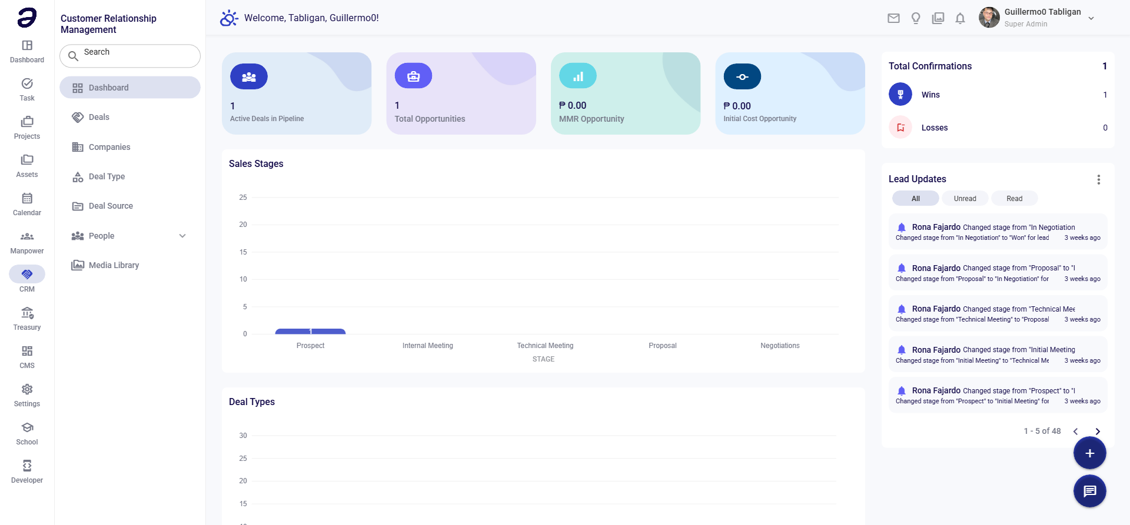Click the "1 - 5 of 48" pagination text
The width and height of the screenshot is (1130, 525).
pos(1042,431)
